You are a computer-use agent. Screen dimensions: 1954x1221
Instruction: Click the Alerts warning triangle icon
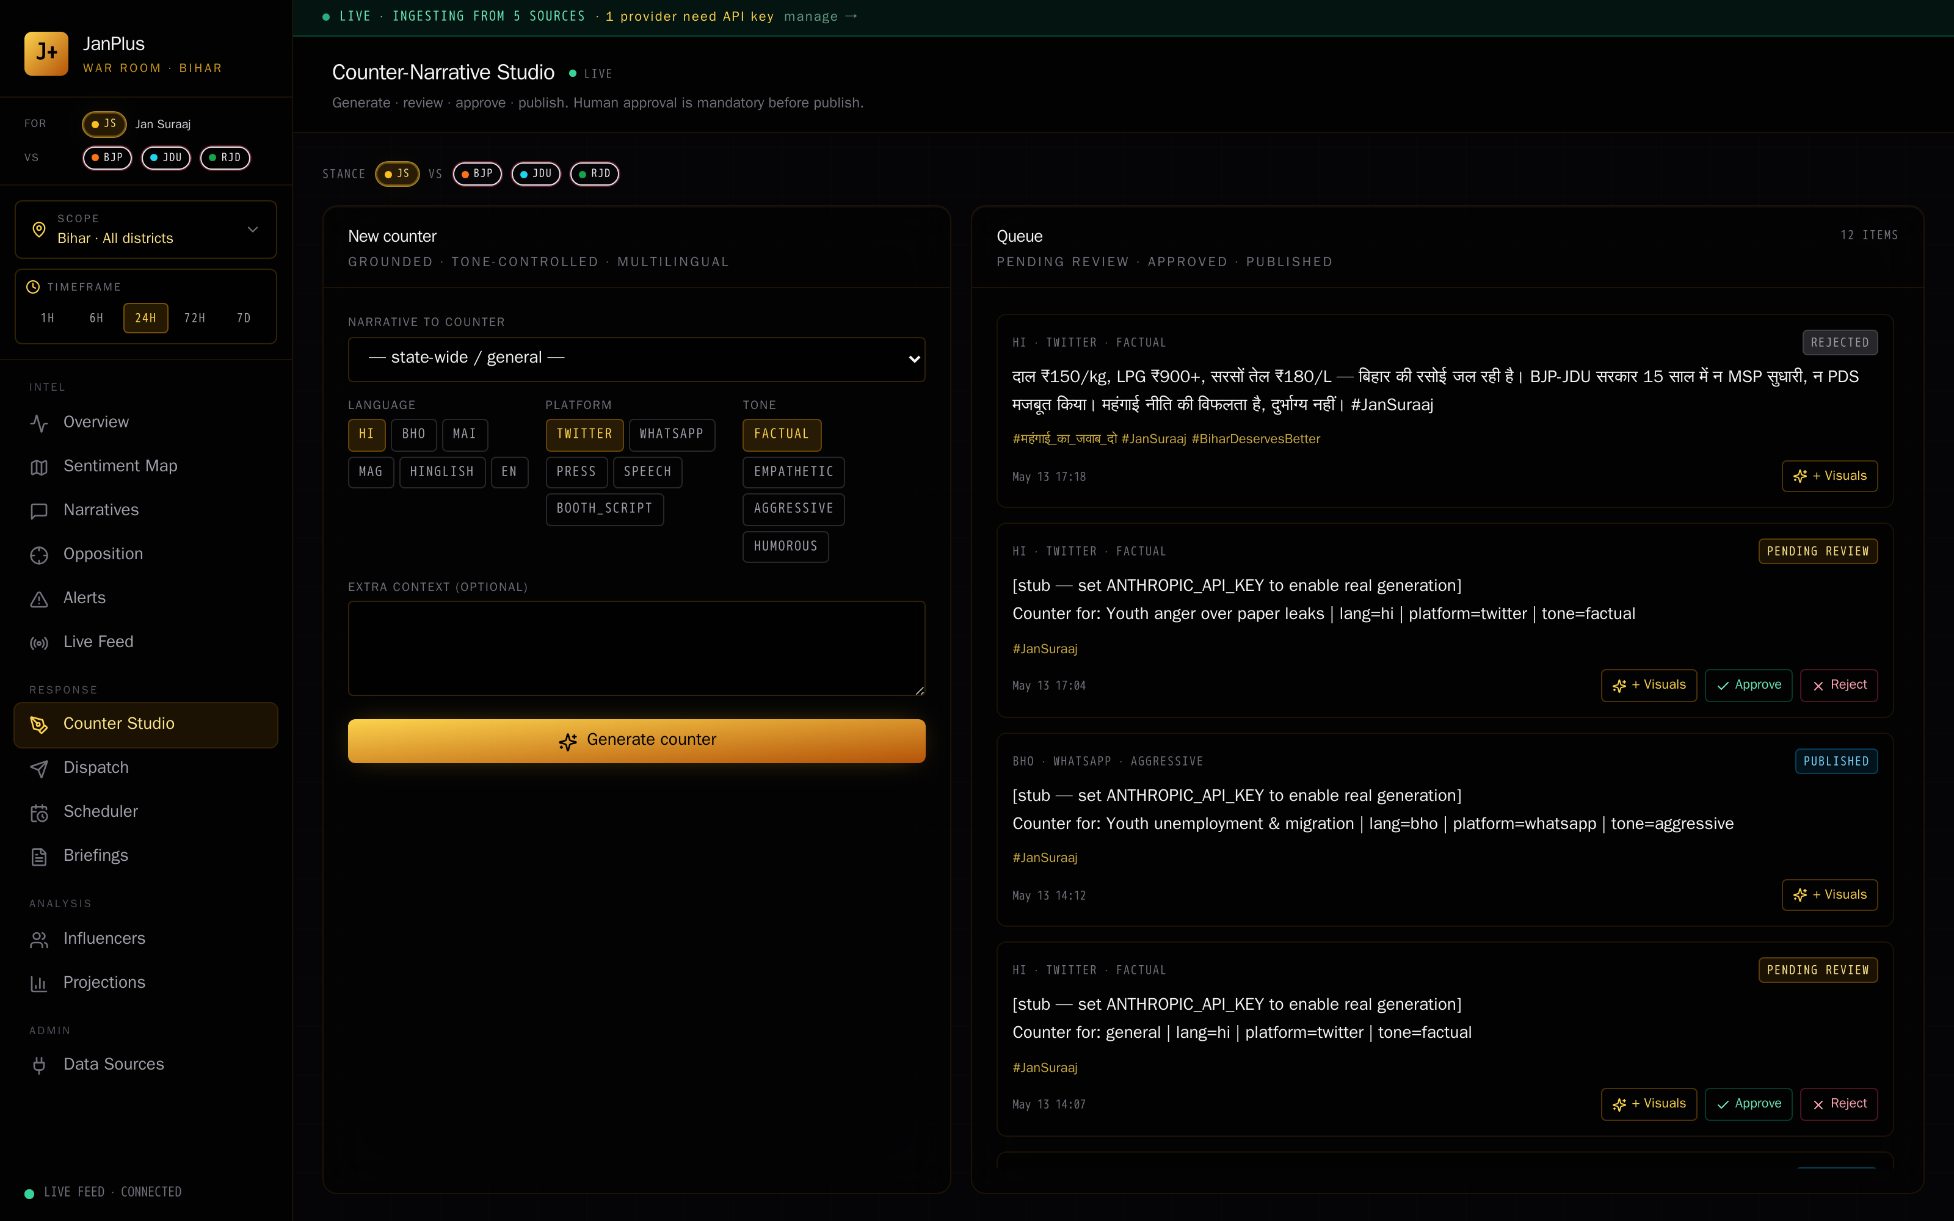pyautogui.click(x=38, y=598)
